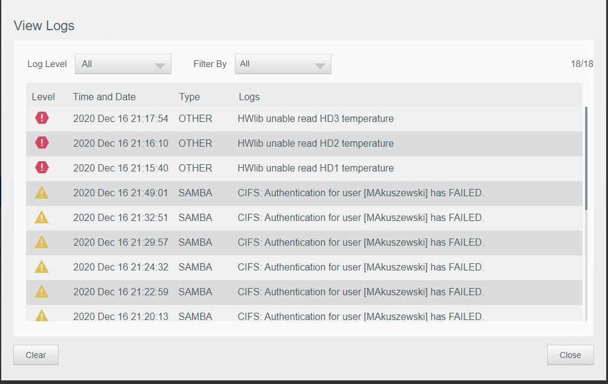This screenshot has height=384, width=608.
Task: Click the red error icon for HD2 temperature
Action: (x=42, y=143)
